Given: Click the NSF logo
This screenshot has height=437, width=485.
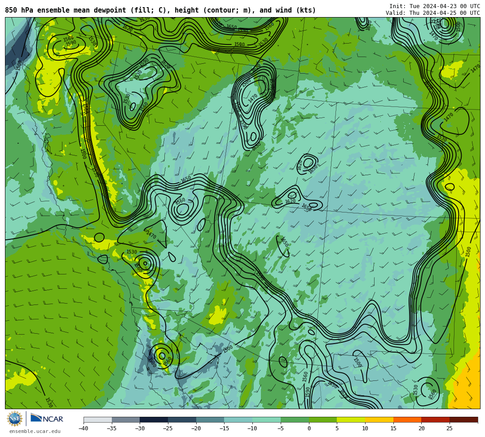Looking at the screenshot, I should [x=14, y=419].
